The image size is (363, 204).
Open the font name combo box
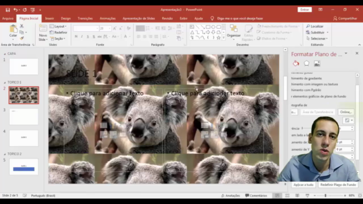[86, 28]
